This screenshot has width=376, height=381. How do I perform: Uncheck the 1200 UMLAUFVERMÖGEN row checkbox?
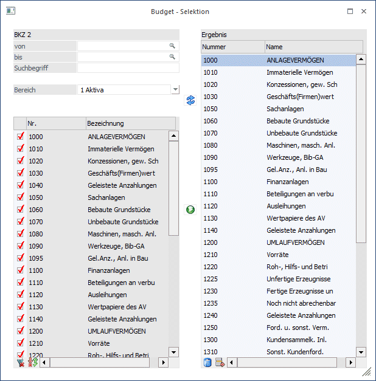click(x=20, y=331)
